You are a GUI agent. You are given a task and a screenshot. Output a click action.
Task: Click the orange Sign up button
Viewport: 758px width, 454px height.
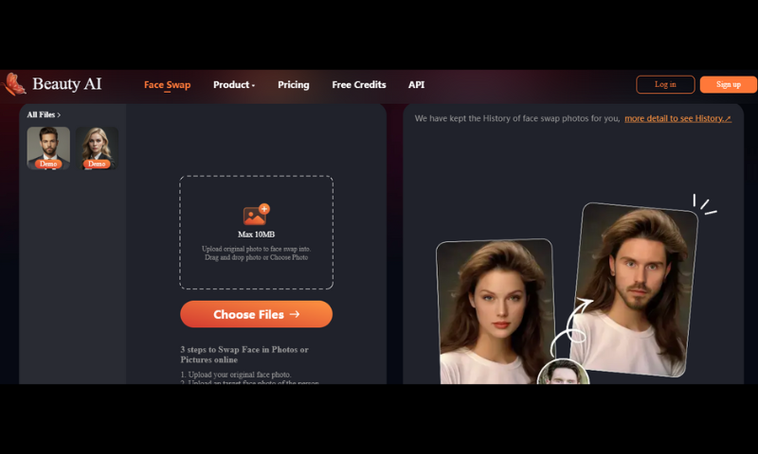point(728,84)
